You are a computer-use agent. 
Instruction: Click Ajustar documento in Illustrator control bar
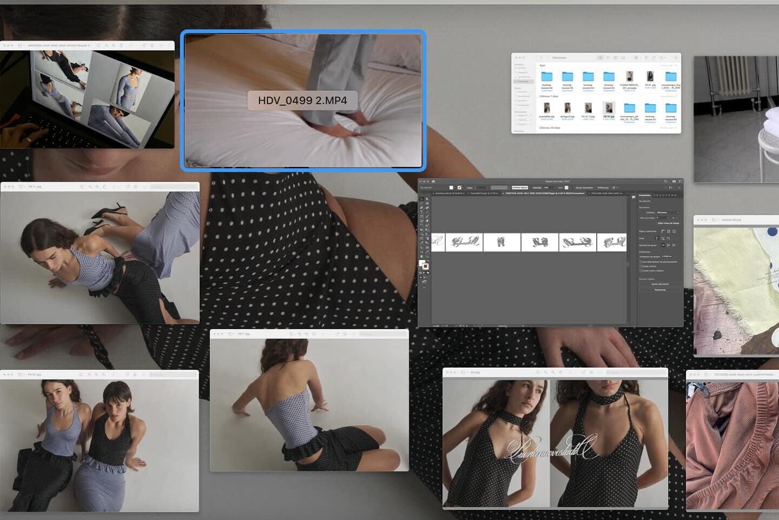pos(584,188)
